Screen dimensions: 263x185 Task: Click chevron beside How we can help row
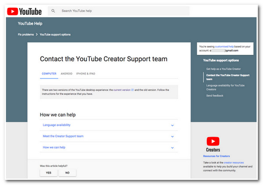click(x=172, y=148)
